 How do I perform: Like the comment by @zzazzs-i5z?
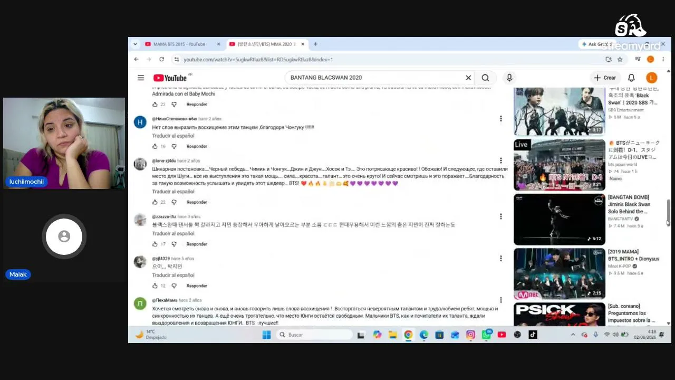pos(155,244)
